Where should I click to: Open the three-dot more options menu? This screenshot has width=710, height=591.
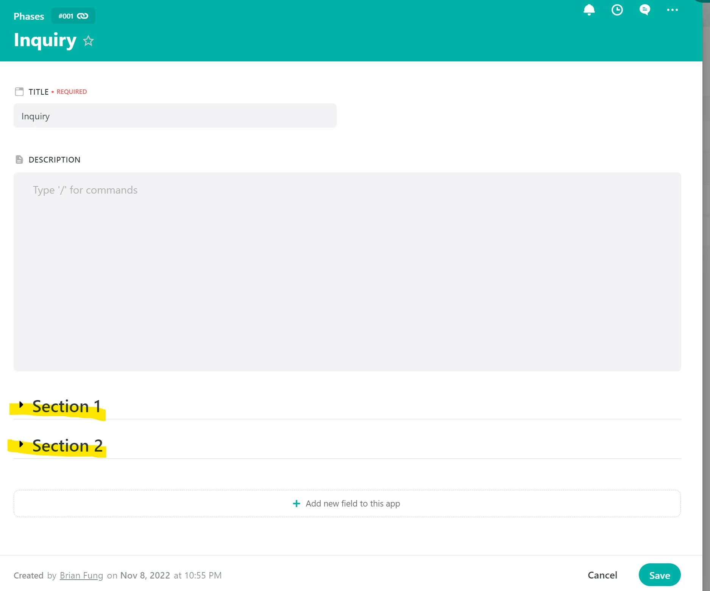pos(672,10)
